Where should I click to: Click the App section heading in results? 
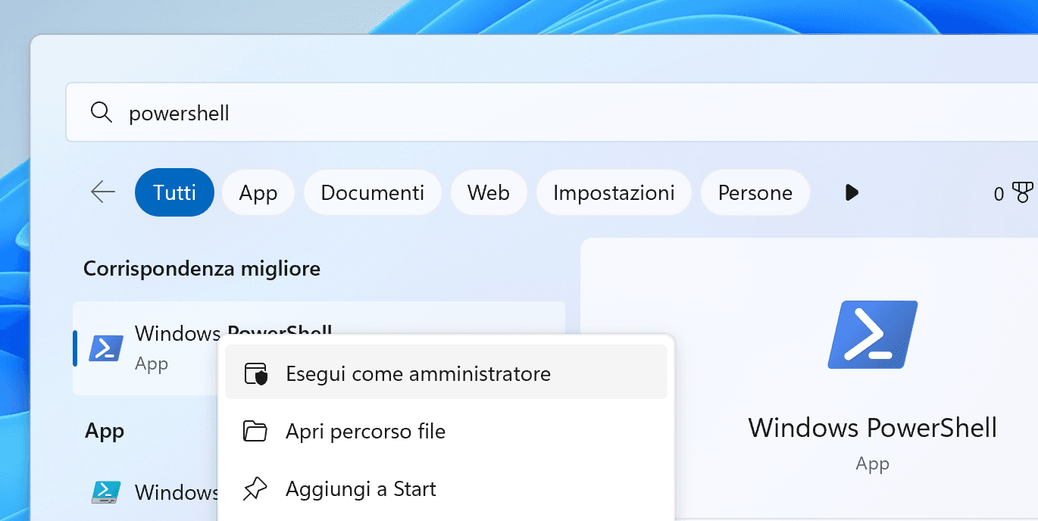click(105, 430)
